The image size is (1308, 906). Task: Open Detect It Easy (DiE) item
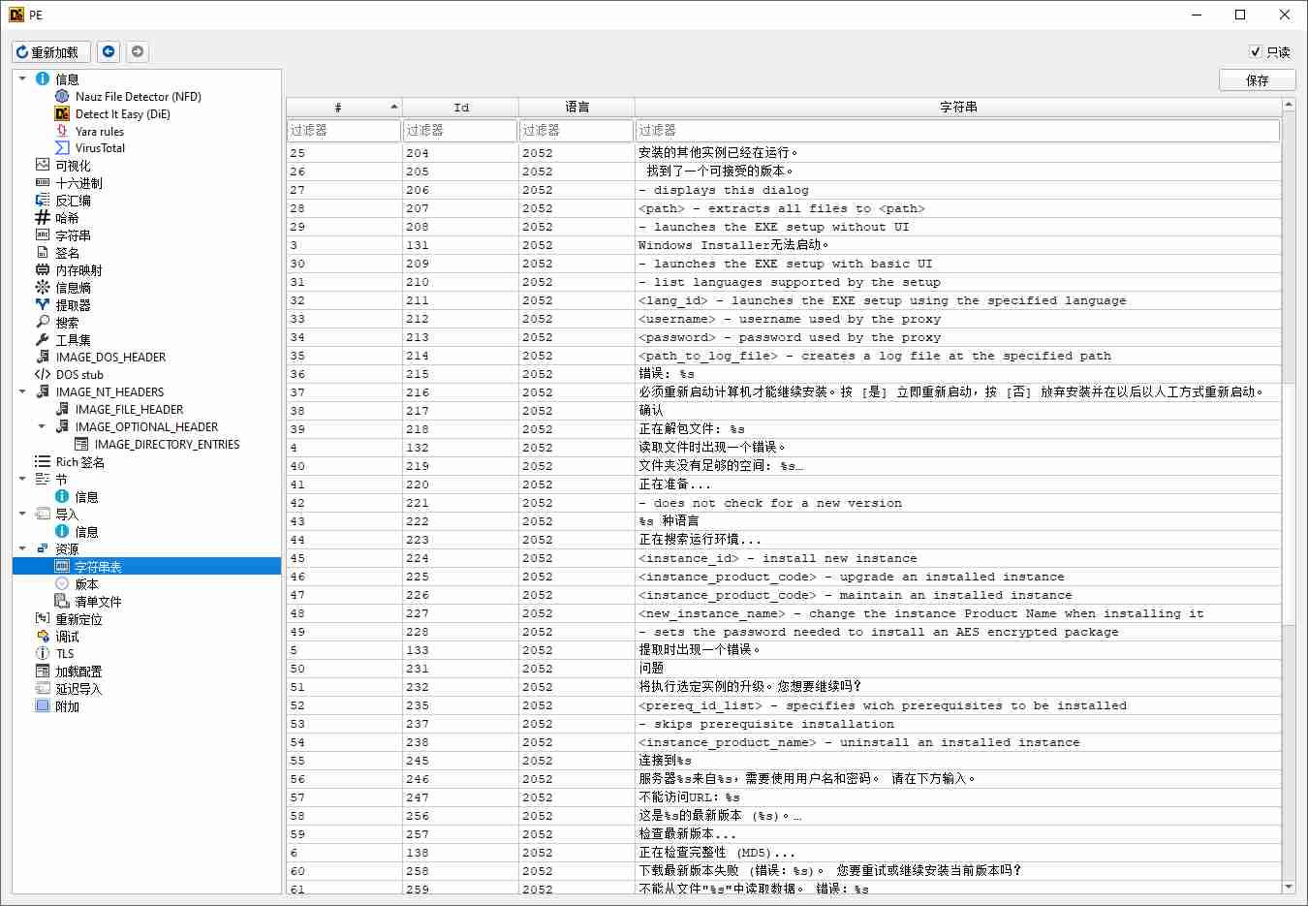[122, 114]
